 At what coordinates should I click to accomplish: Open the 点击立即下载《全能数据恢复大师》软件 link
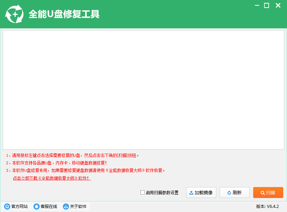tap(52, 178)
